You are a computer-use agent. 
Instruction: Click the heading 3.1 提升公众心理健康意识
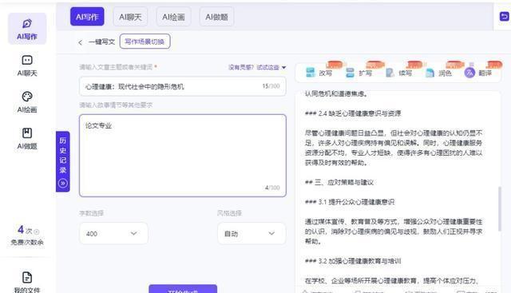pos(350,202)
